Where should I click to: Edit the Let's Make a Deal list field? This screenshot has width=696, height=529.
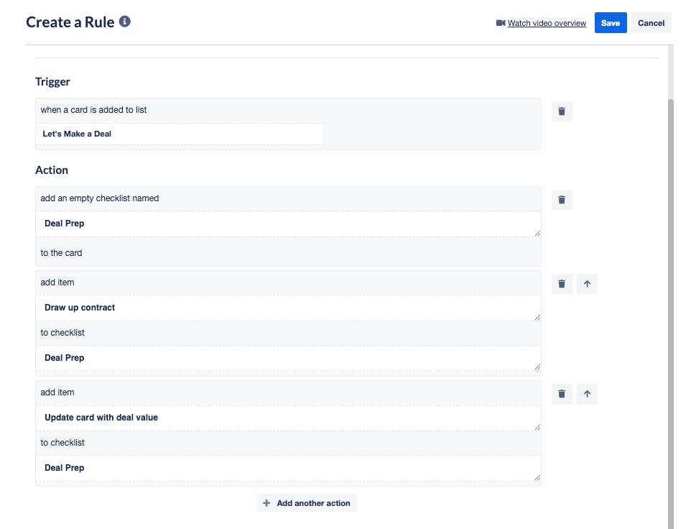(x=180, y=134)
